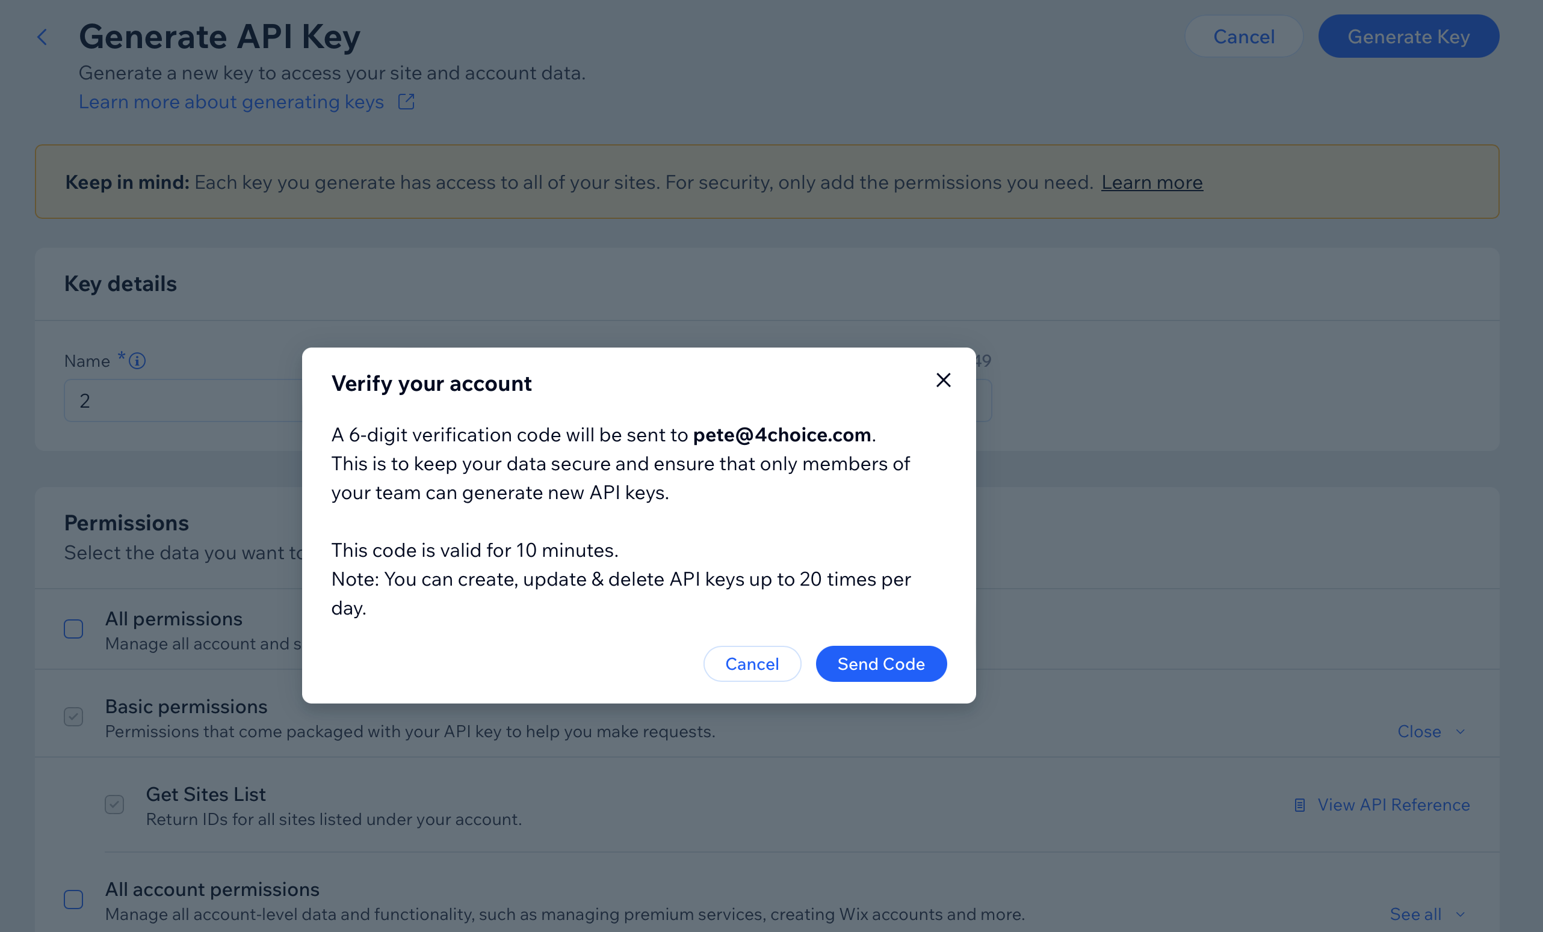Viewport: 1543px width, 932px height.
Task: Expand See all under All account permissions
Action: (1416, 914)
